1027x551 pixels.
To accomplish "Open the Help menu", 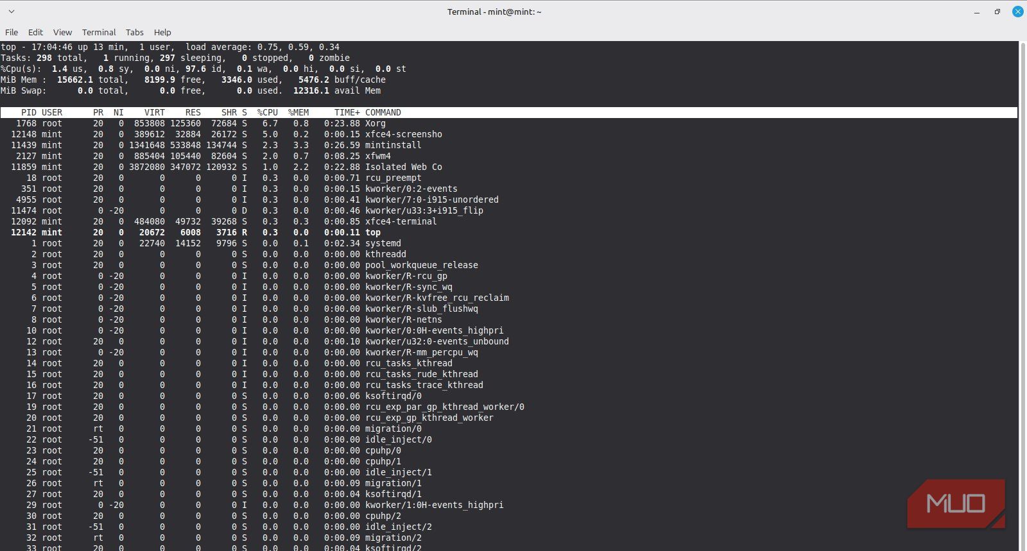I will [162, 32].
